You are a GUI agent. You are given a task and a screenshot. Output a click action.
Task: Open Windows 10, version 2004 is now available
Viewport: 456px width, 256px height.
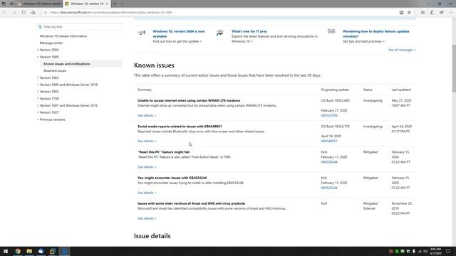pos(179,33)
